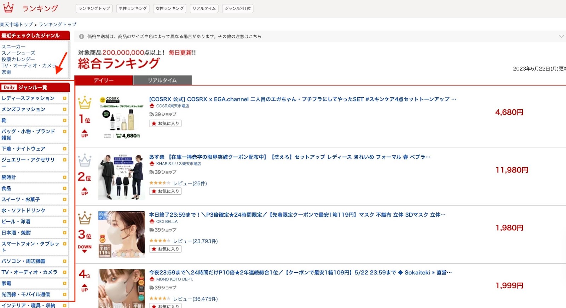The width and height of the screenshot is (566, 308).
Task: Click the star rating icons for rank 3 mask
Action: (160, 241)
